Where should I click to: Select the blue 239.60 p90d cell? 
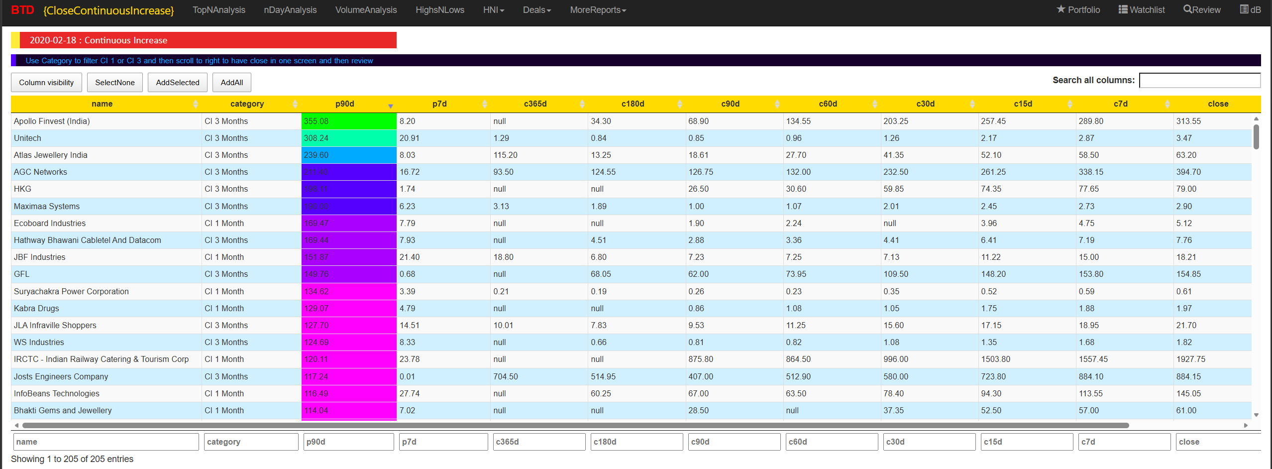coord(349,155)
